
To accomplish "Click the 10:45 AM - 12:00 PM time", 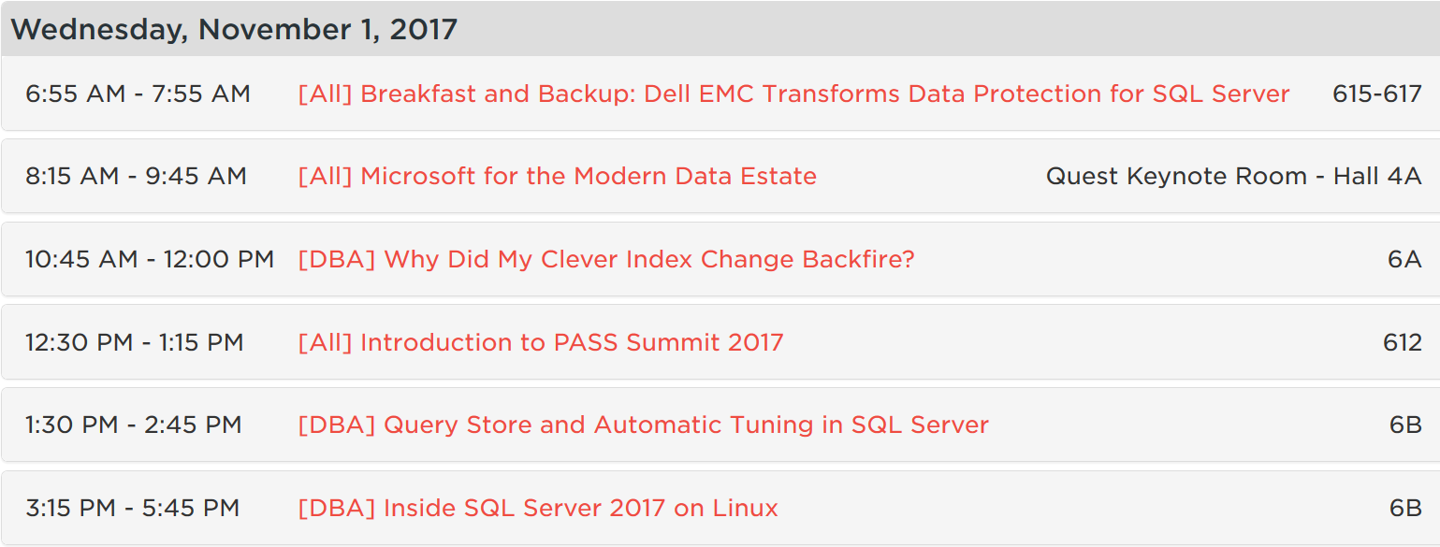I will tap(150, 259).
